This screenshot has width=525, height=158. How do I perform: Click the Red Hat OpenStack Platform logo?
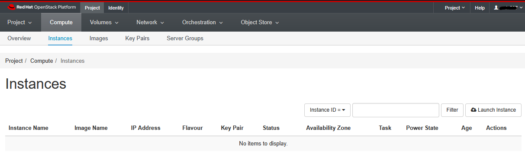[42, 7]
